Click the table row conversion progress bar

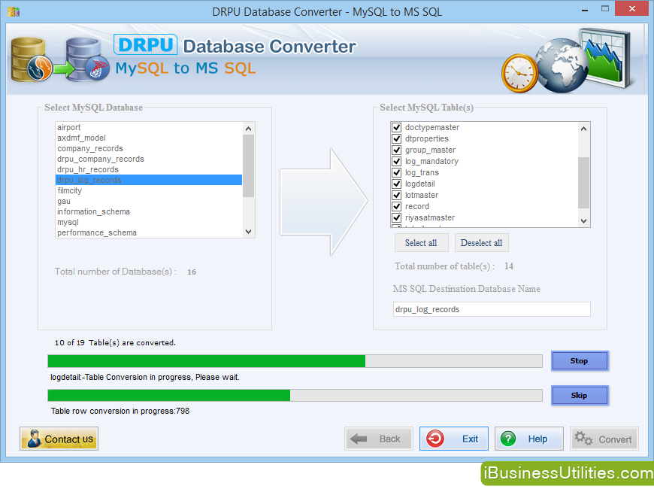(x=295, y=395)
